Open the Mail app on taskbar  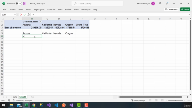coord(19,105)
